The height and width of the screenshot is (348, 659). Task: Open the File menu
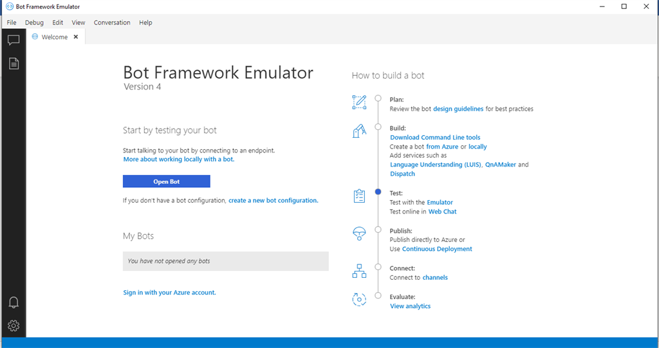click(x=12, y=23)
